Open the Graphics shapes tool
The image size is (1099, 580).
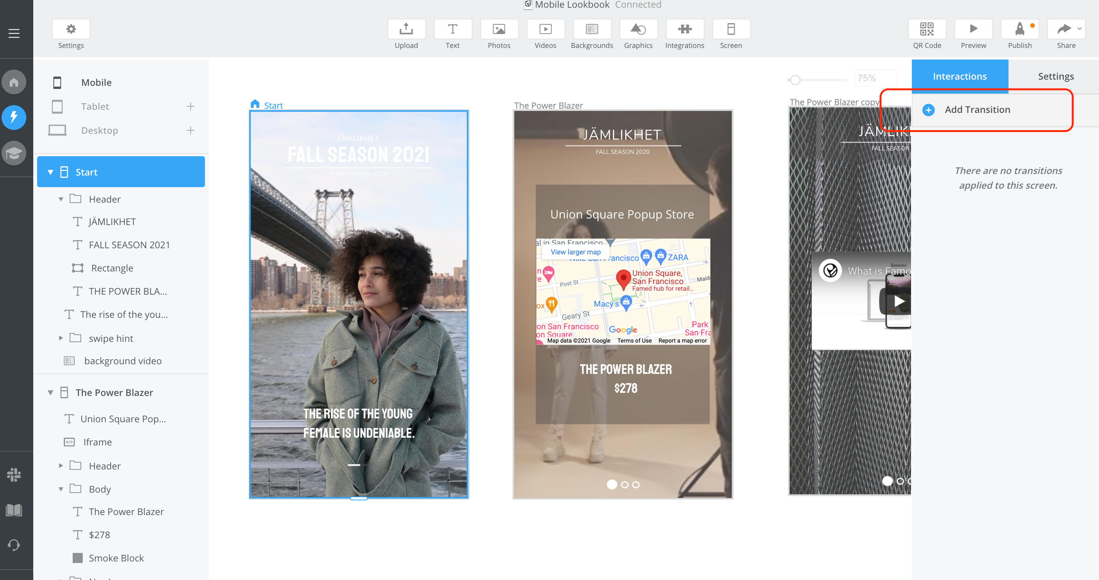coord(638,29)
